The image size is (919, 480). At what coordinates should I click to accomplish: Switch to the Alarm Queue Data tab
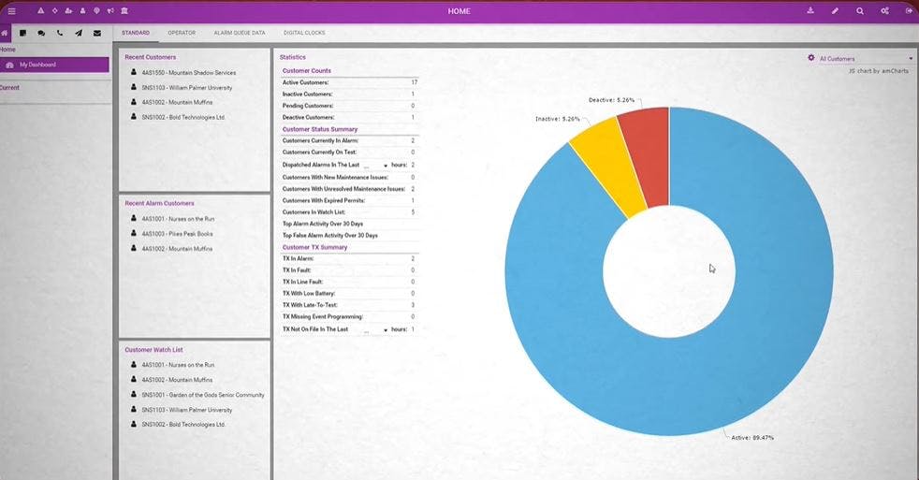tap(240, 33)
